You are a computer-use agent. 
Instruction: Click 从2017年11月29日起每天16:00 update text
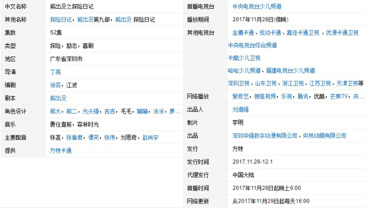pyautogui.click(x=271, y=201)
